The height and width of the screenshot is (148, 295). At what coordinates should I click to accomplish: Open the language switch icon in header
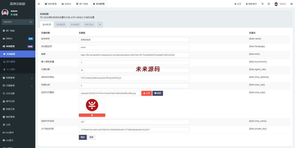coord(262,4)
